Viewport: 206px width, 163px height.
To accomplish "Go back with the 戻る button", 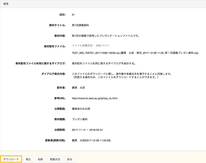I will pyautogui.click(x=69, y=159).
